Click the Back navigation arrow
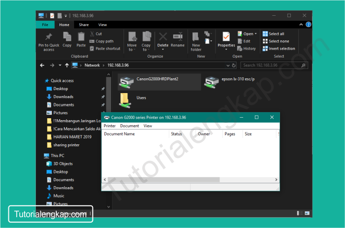Screen dimensions: 345x228 (42, 65)
